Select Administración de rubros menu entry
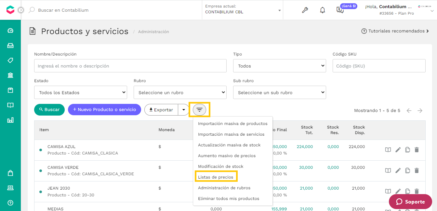 tap(233, 188)
